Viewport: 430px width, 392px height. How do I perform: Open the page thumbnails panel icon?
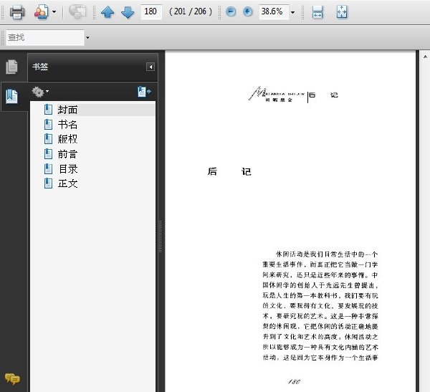coord(11,67)
